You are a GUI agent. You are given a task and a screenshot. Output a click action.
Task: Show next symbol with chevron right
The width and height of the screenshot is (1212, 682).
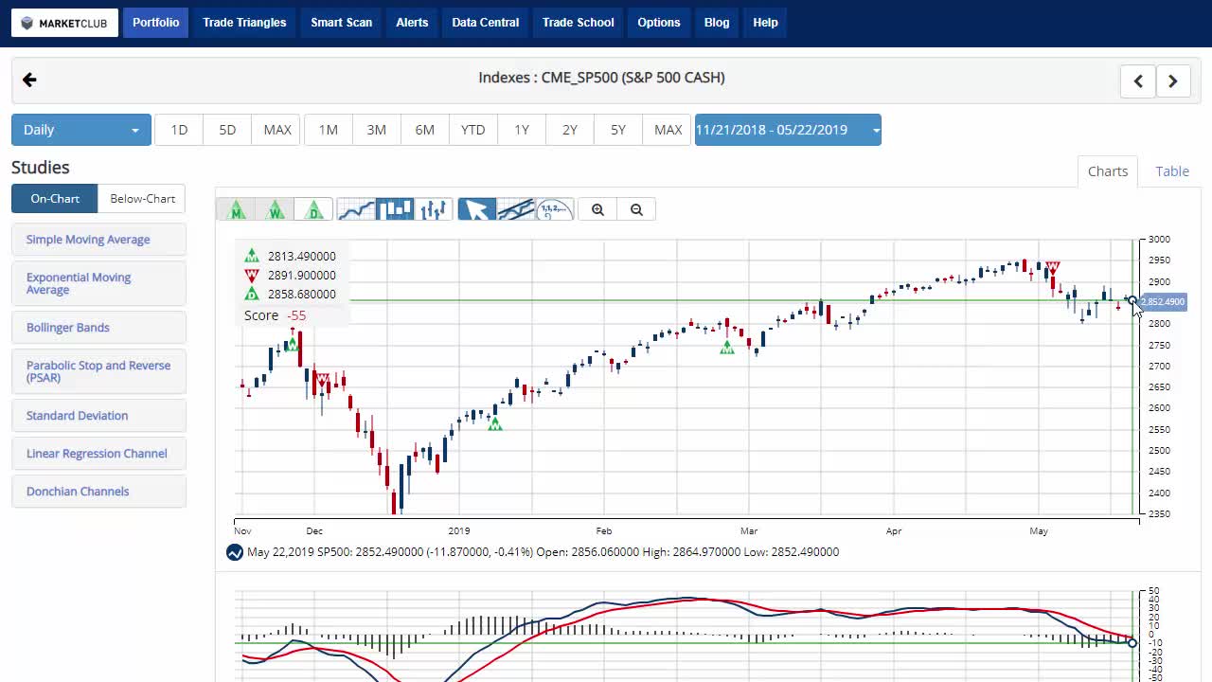pyautogui.click(x=1172, y=81)
